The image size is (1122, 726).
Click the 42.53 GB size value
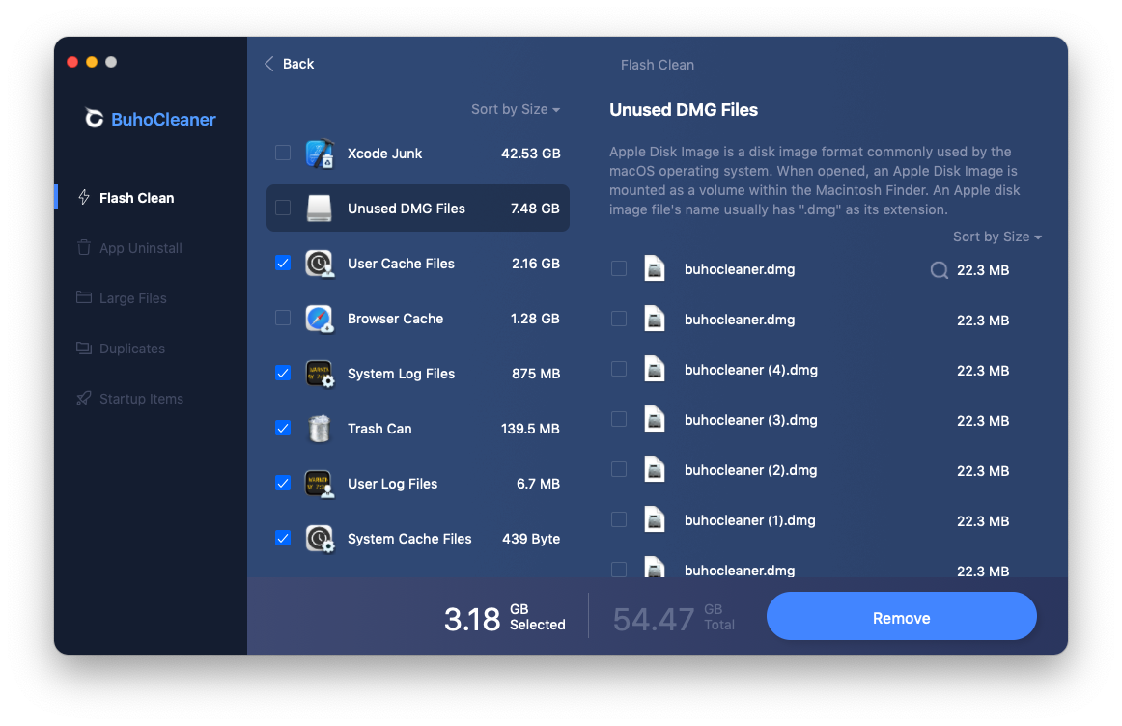click(x=530, y=154)
